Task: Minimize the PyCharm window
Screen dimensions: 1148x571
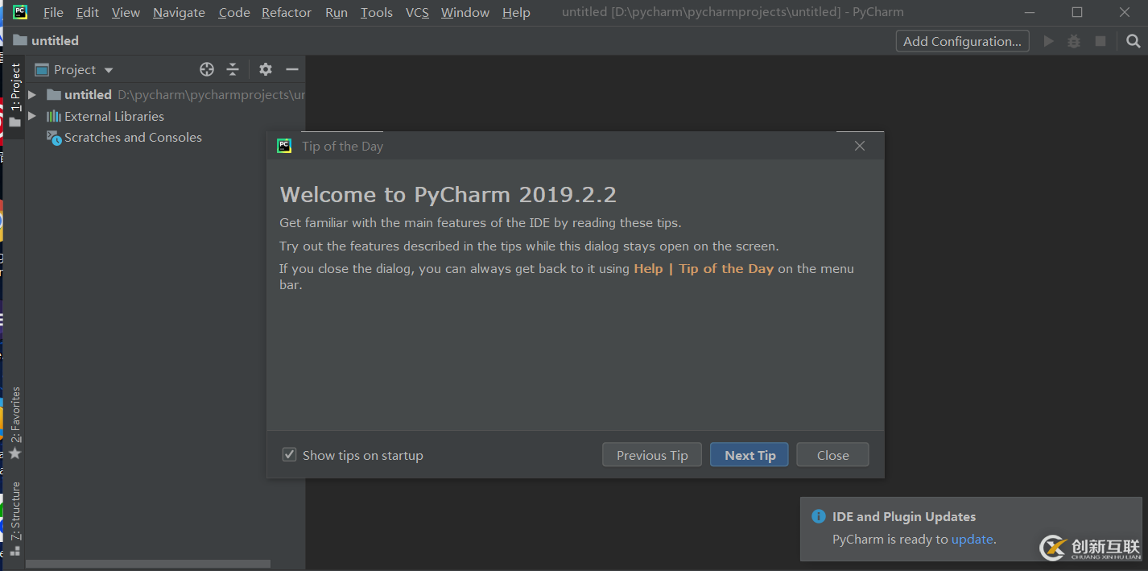Action: [1030, 12]
